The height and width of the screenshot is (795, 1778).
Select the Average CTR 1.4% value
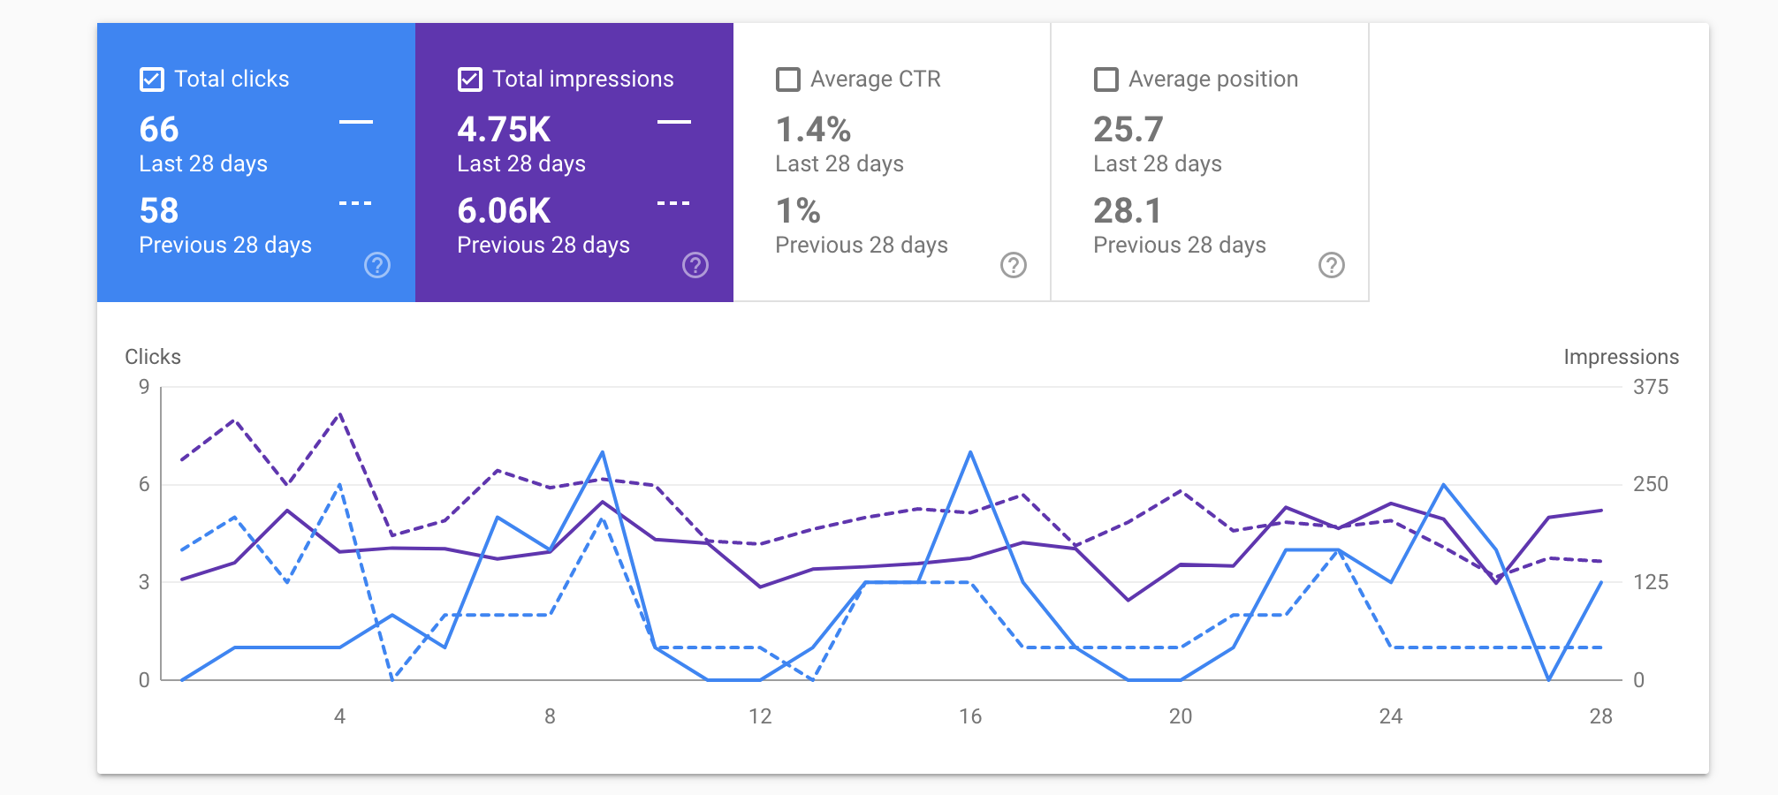point(813,130)
